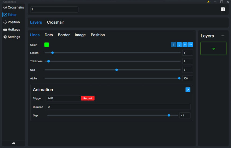Select the Editor sidebar item
231x148 pixels.
coord(10,15)
